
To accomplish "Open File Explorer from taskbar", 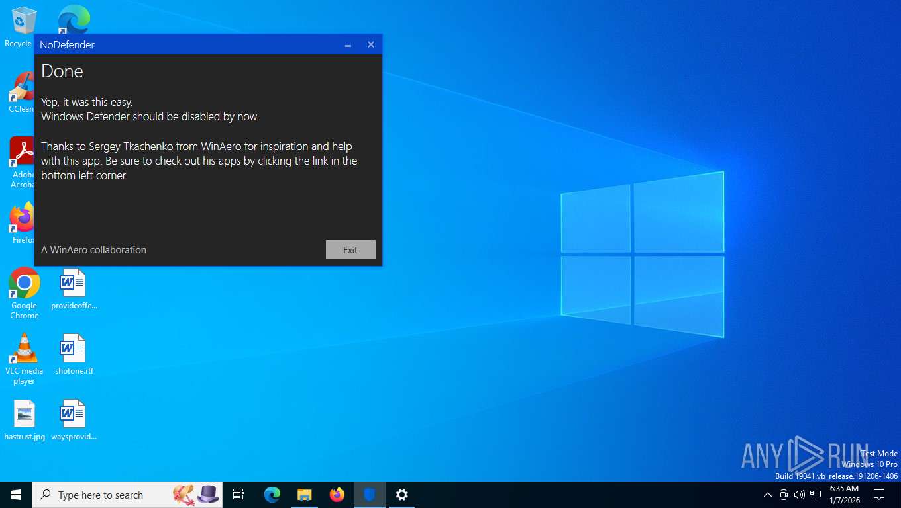I will [305, 495].
